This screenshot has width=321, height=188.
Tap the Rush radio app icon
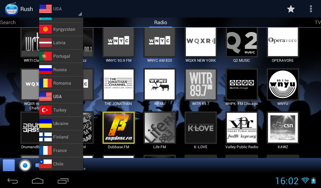12,9
